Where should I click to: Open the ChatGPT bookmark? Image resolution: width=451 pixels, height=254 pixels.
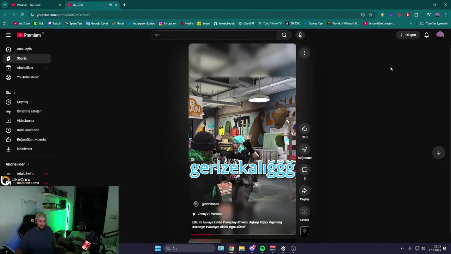tap(246, 24)
